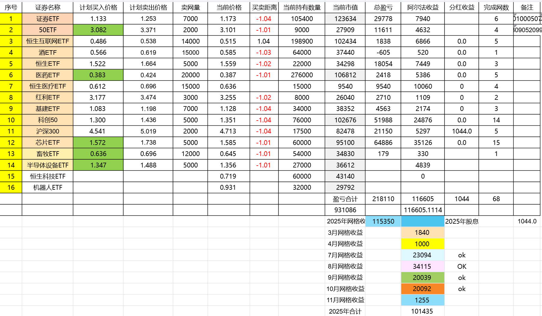
Task: Select 酒ETF total loss cell -605
Action: (x=383, y=52)
